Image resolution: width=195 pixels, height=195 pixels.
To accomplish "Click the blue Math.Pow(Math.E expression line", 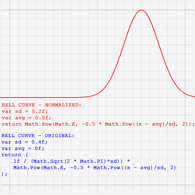I will click(x=94, y=168).
